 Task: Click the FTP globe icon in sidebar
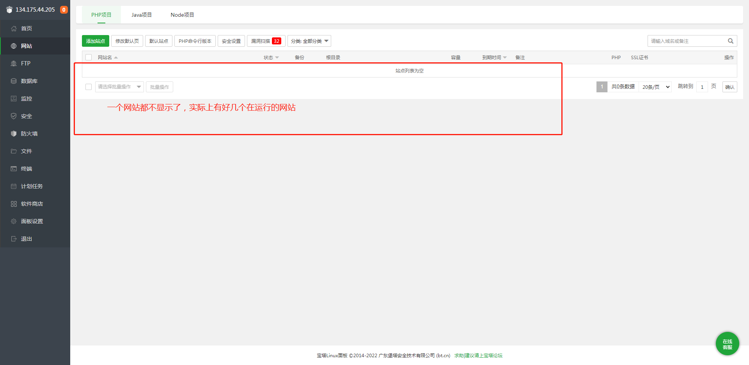tap(14, 63)
